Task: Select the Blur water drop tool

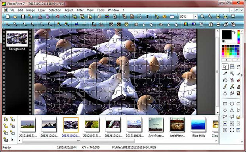Action: (x=225, y=93)
